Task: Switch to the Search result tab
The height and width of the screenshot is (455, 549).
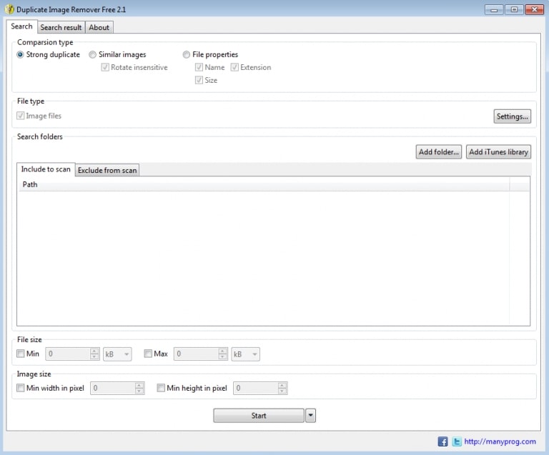Action: pos(61,27)
